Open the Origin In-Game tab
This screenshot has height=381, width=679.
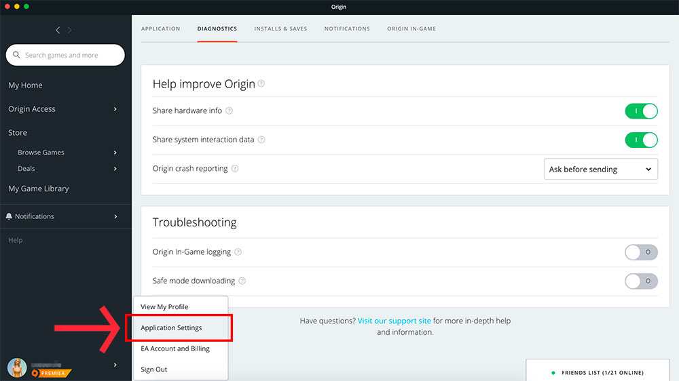coord(411,28)
